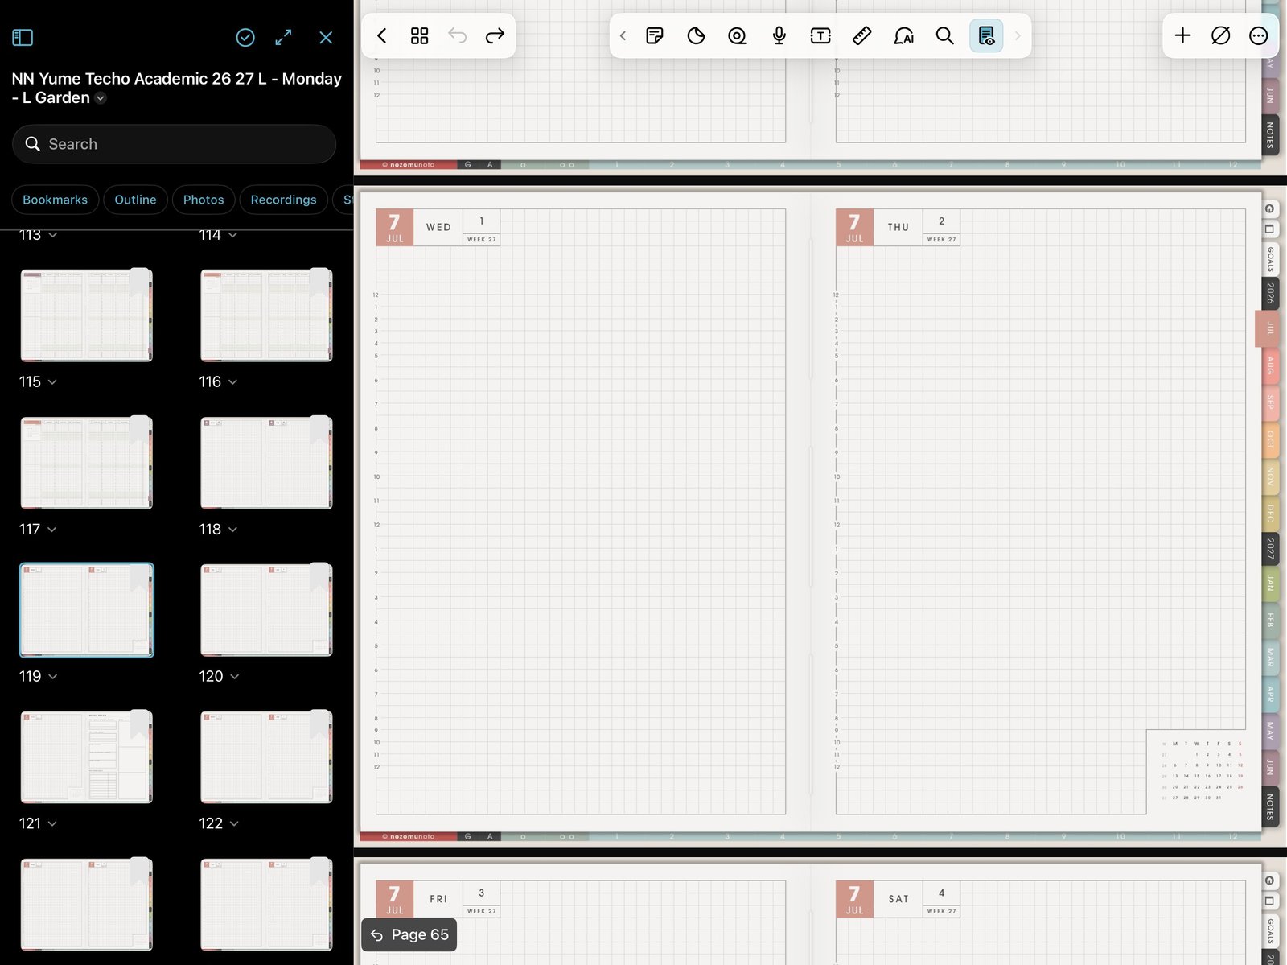Switch to the Outline filter tab
The height and width of the screenshot is (965, 1287).
(135, 200)
